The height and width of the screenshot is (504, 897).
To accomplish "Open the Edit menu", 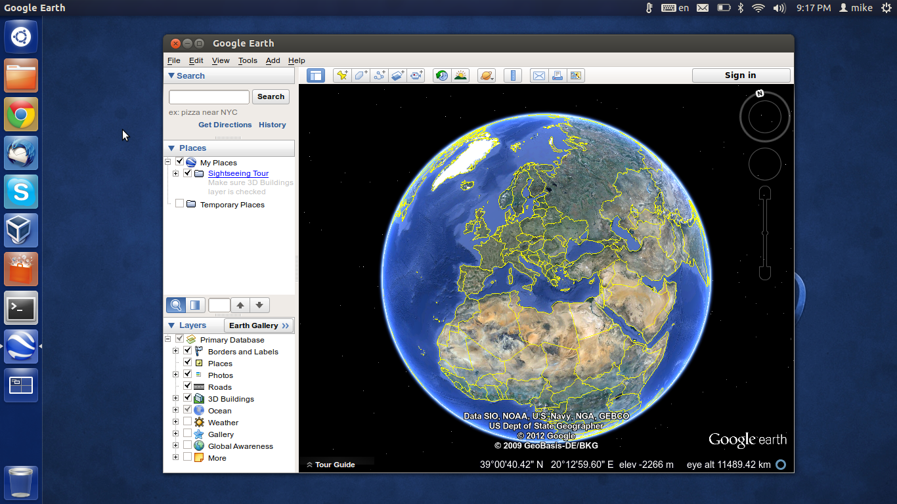I will [196, 60].
